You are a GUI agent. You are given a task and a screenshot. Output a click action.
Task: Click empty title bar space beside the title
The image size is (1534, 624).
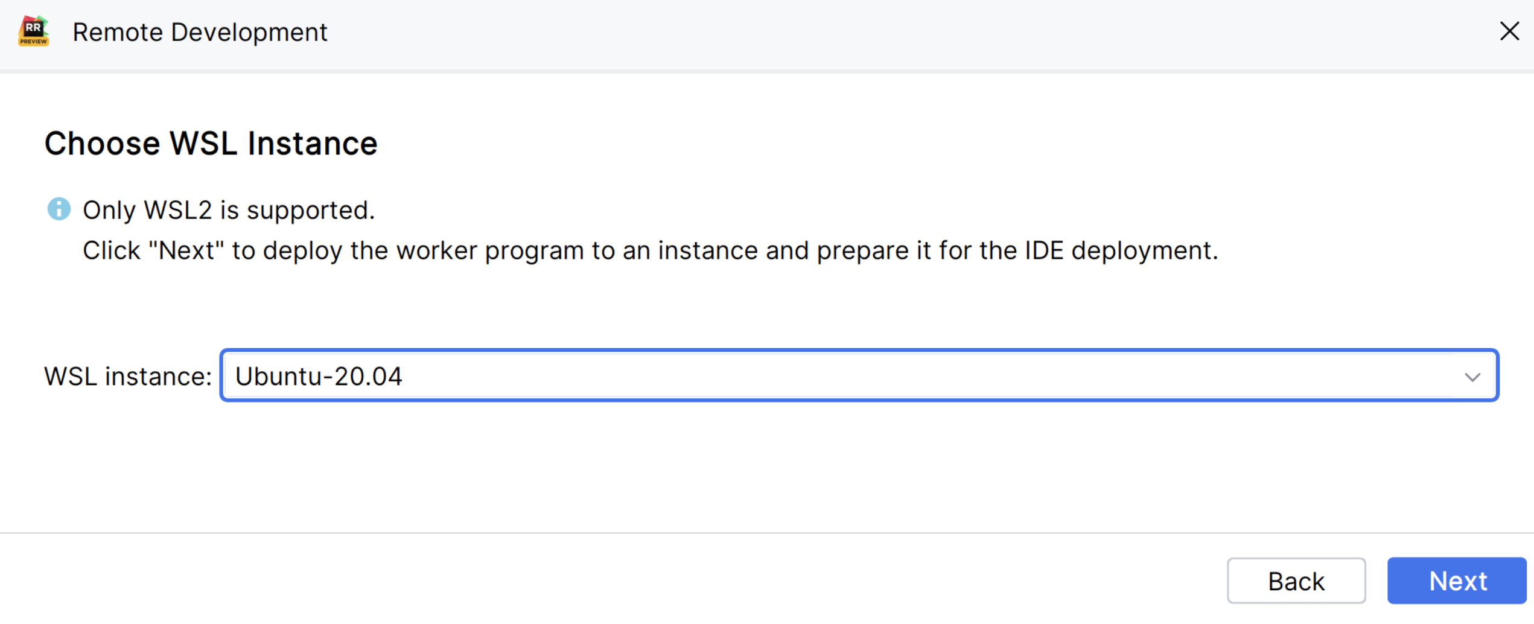pos(845,33)
